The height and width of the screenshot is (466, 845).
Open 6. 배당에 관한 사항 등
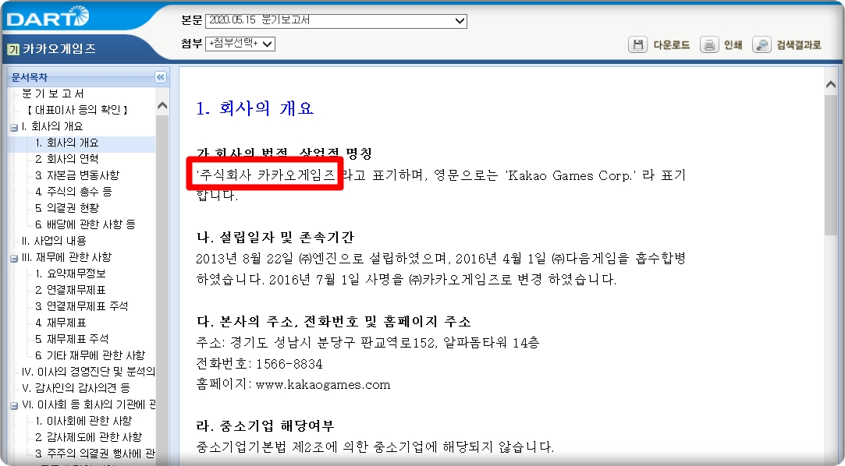point(85,224)
